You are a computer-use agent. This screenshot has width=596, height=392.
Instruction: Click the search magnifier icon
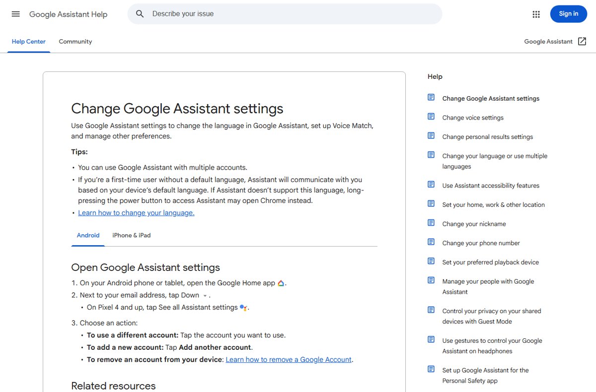pyautogui.click(x=140, y=14)
